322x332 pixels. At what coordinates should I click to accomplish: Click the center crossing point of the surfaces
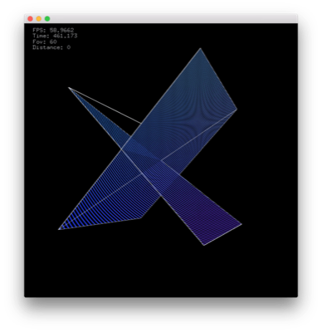coord(142,173)
